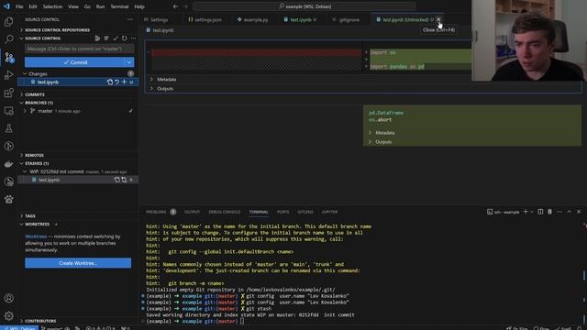
Task: Click the Commit button
Action: [x=74, y=62]
